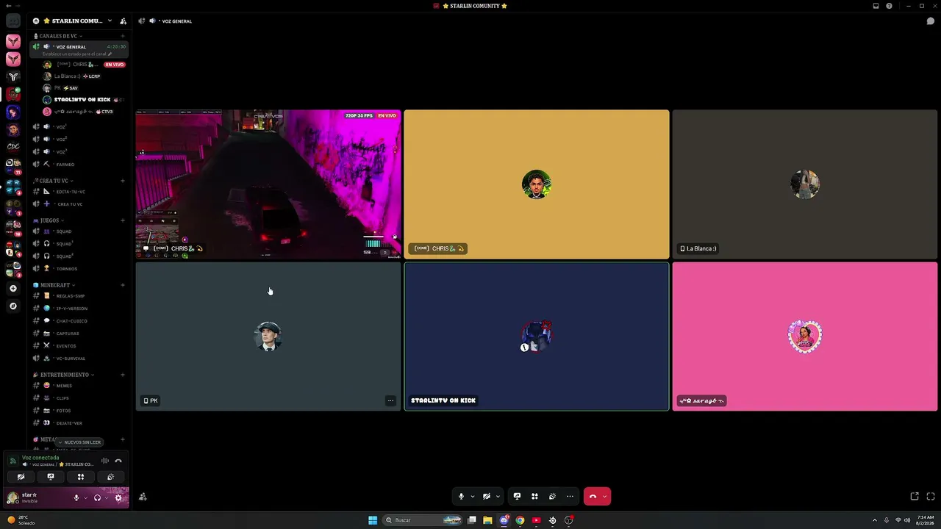Invite people using server header icon
Image resolution: width=941 pixels, height=529 pixels.
pos(123,21)
